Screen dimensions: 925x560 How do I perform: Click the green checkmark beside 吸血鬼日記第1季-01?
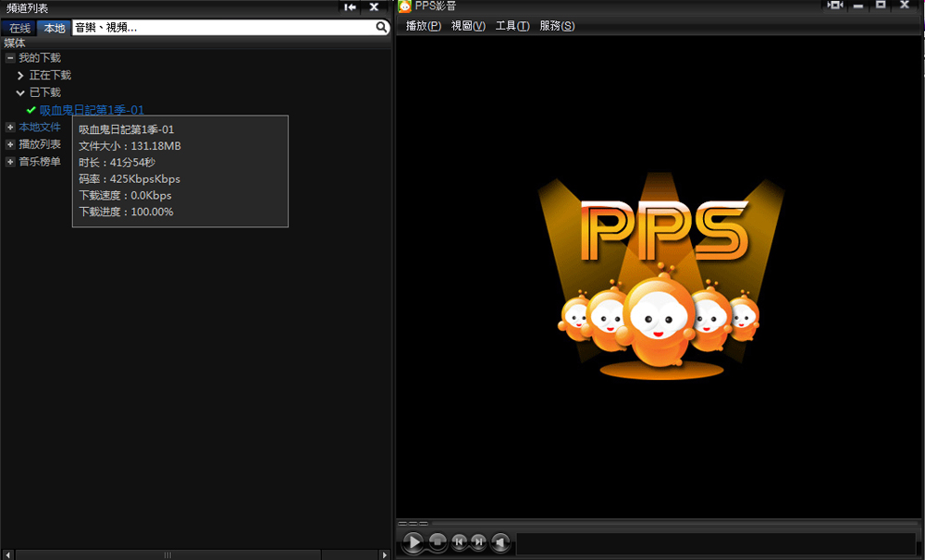pyautogui.click(x=31, y=110)
